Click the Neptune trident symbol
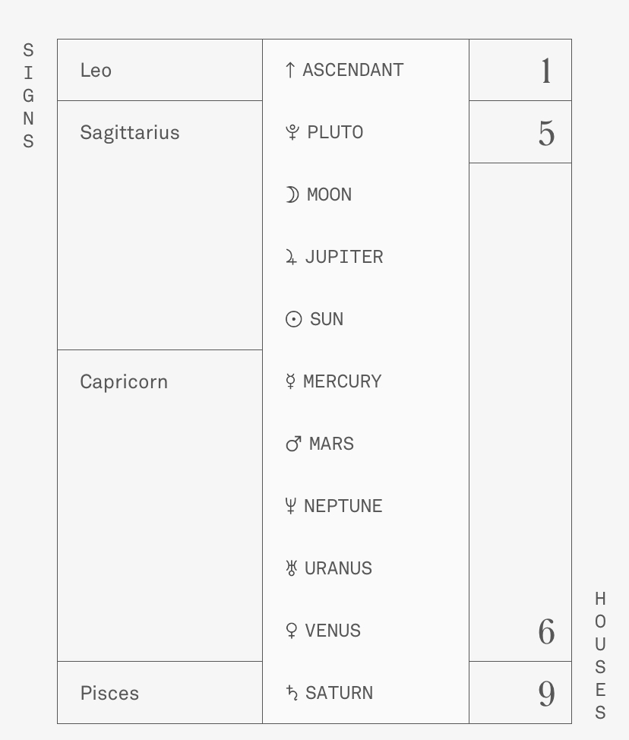 [290, 506]
